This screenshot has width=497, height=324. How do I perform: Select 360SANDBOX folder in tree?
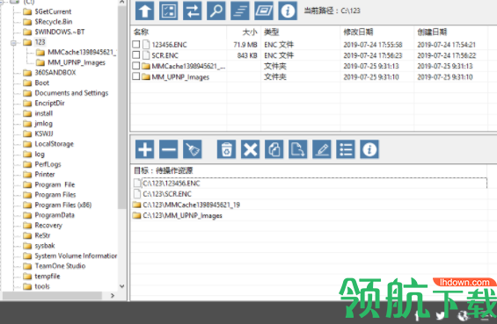point(55,73)
